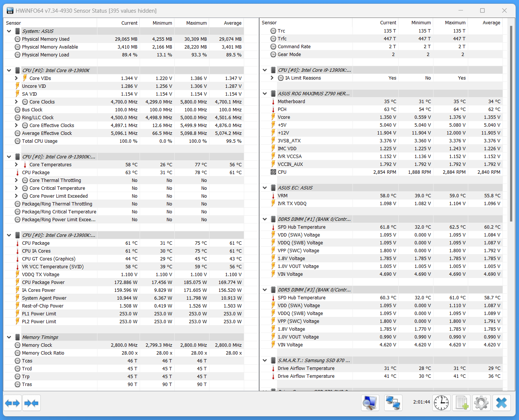
Task: Expand the Core Effective Clocks row
Action: click(x=16, y=126)
